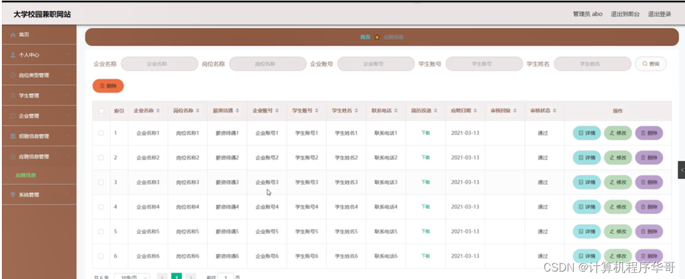685x279 pixels.
Task: Go to next page arrow in pagination
Action: pyautogui.click(x=190, y=277)
